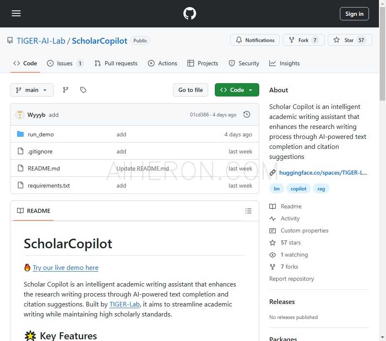Click the GitHub logo icon
386x341 pixels.
tap(189, 14)
